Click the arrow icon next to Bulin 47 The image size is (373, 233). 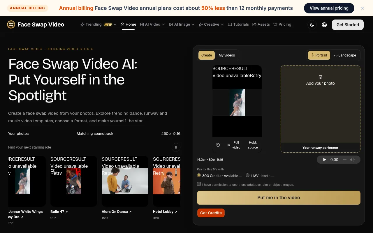tap(67, 212)
